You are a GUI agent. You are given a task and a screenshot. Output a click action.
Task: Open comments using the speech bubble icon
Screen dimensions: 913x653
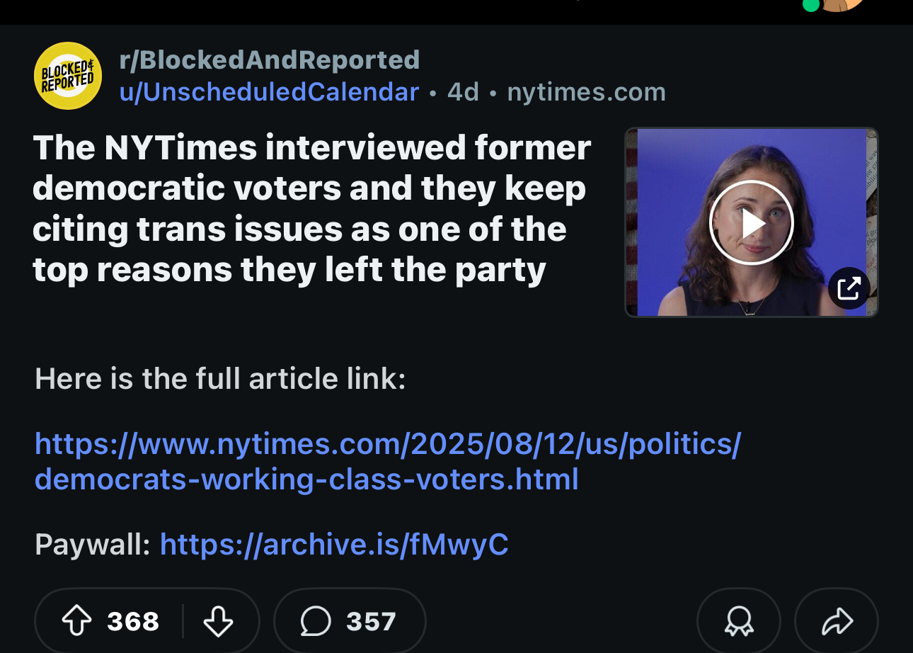pos(316,622)
